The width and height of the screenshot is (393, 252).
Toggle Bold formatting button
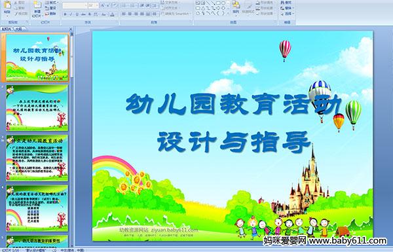point(65,14)
